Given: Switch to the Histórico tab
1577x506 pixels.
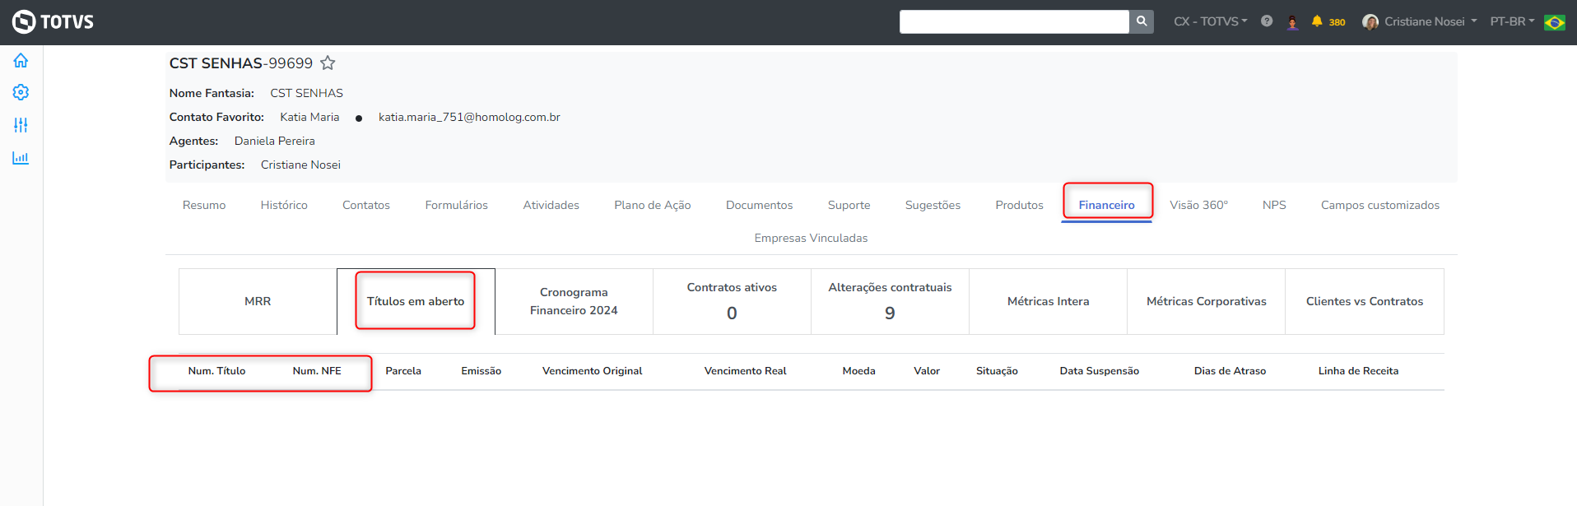Looking at the screenshot, I should pyautogui.click(x=284, y=205).
